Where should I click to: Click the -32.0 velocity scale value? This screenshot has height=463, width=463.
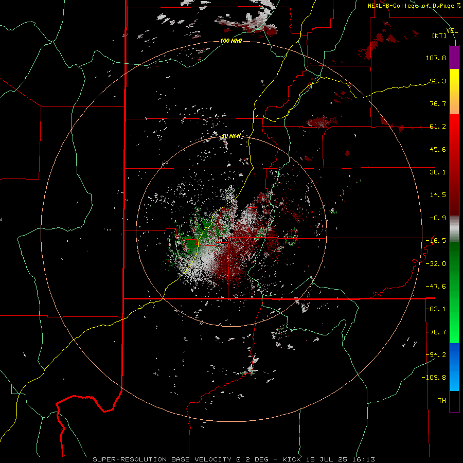point(436,264)
